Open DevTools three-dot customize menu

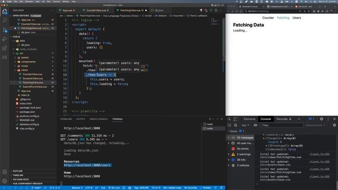(x=328, y=119)
